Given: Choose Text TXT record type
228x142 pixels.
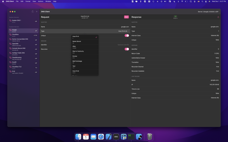Looking at the screenshot, I should (85, 67).
